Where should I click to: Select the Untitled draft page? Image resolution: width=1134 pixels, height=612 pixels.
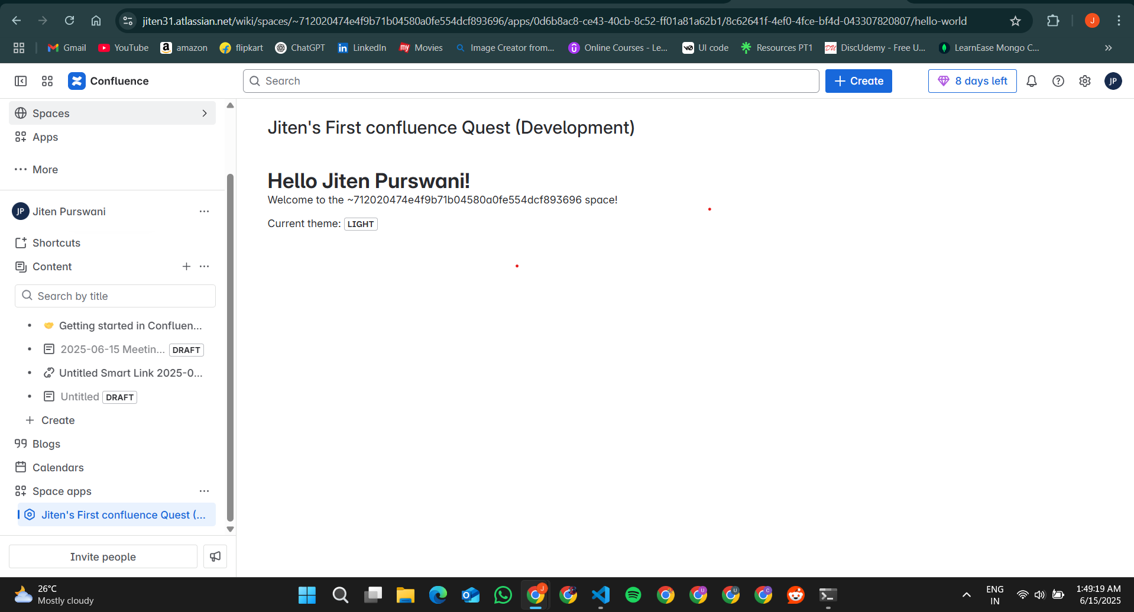[79, 396]
